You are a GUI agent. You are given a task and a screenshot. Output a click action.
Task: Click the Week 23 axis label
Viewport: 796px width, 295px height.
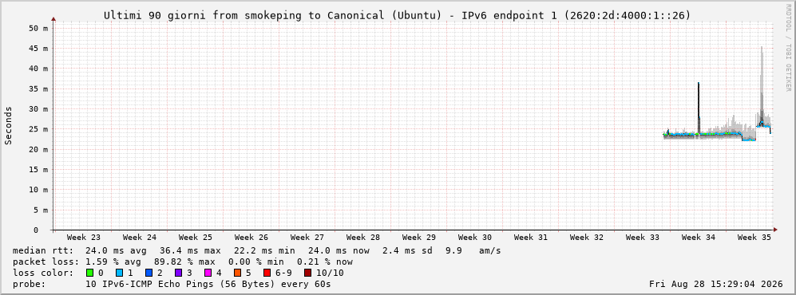coord(84,238)
